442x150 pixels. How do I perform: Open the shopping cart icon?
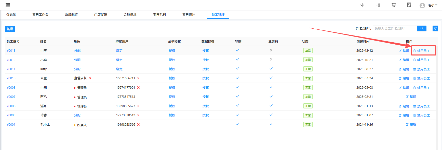tap(394, 5)
